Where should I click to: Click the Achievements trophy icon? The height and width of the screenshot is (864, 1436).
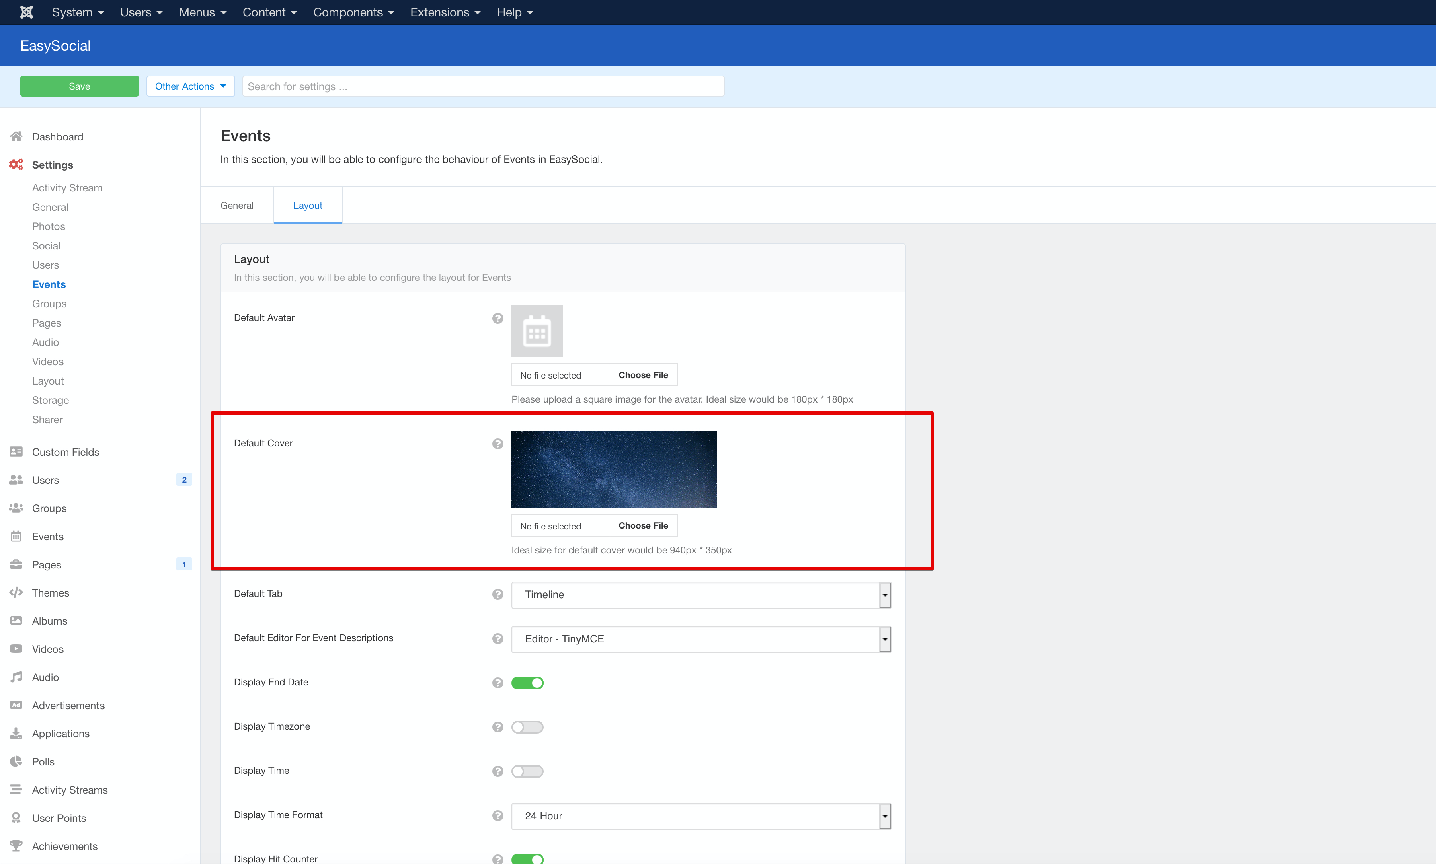(x=16, y=845)
